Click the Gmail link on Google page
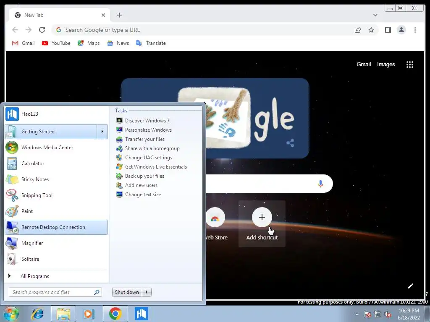 (364, 64)
